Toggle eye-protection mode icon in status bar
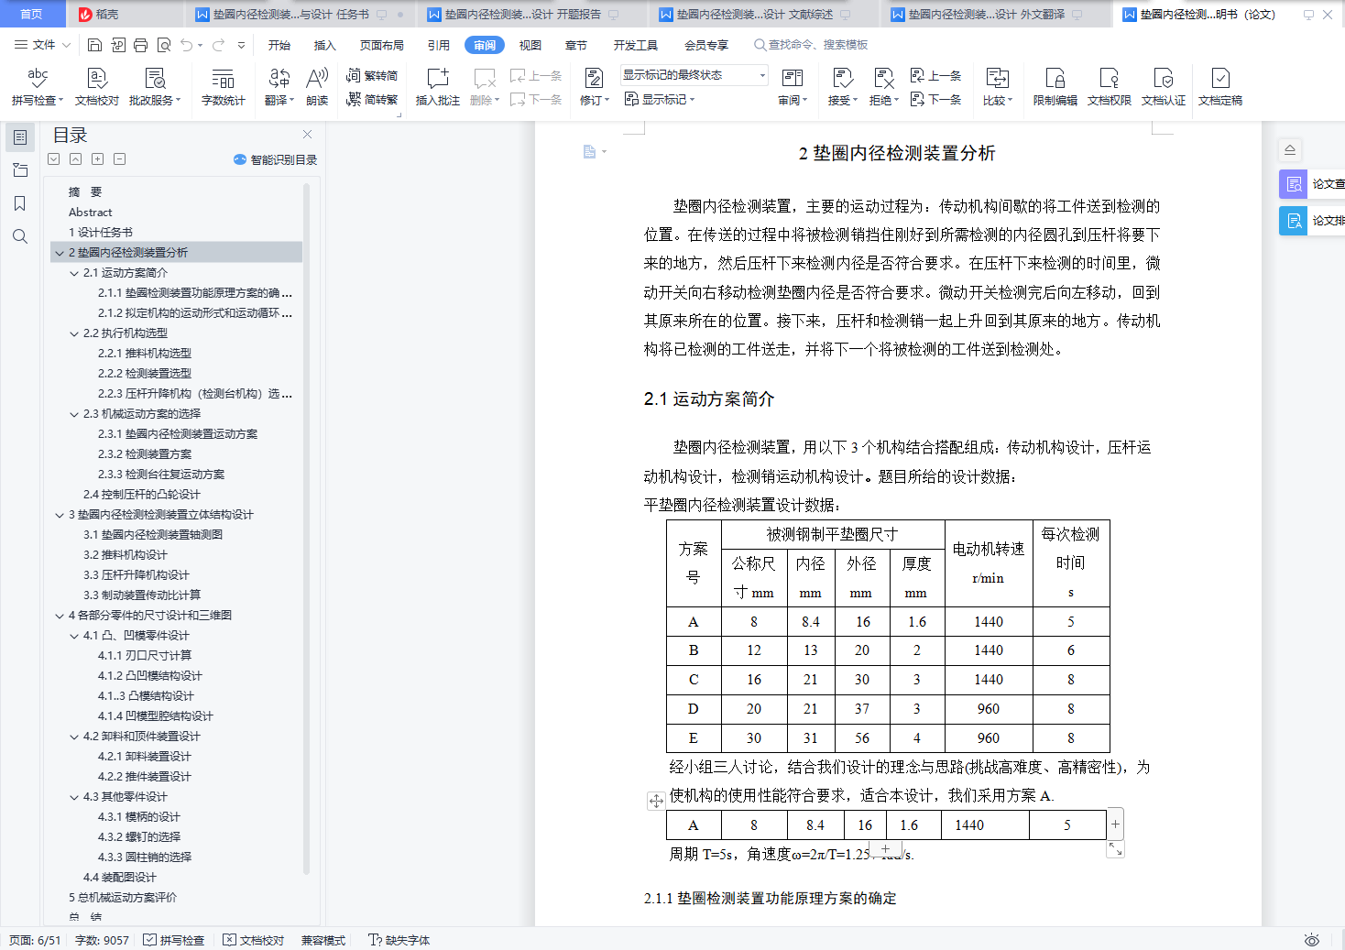Viewport: 1345px width, 950px height. 1312,940
